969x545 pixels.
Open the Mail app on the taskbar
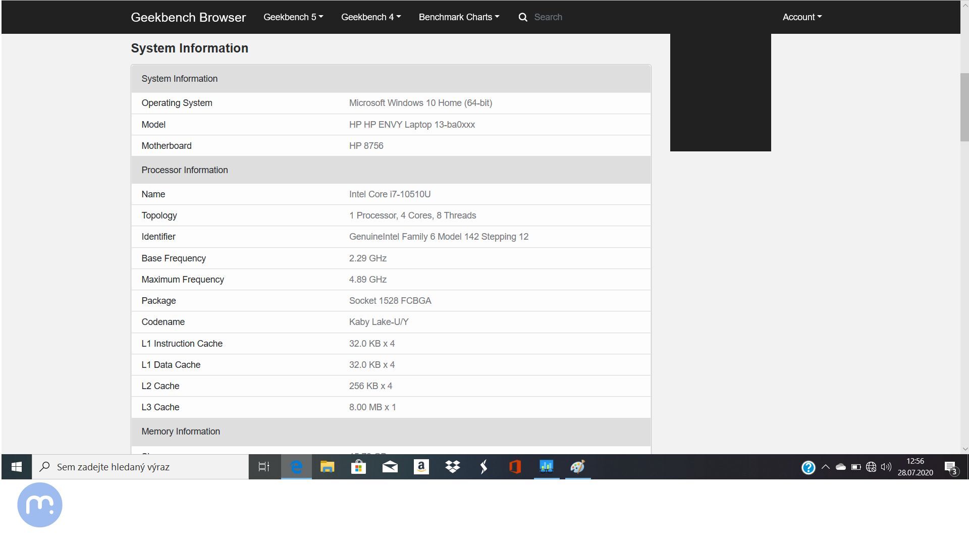[x=390, y=467]
